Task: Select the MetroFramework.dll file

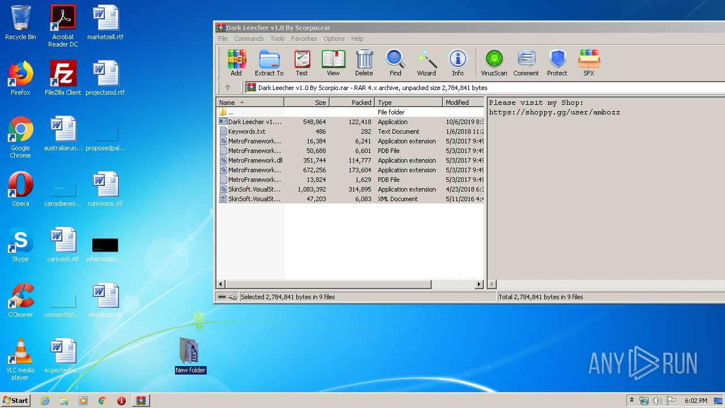Action: pyautogui.click(x=351, y=160)
